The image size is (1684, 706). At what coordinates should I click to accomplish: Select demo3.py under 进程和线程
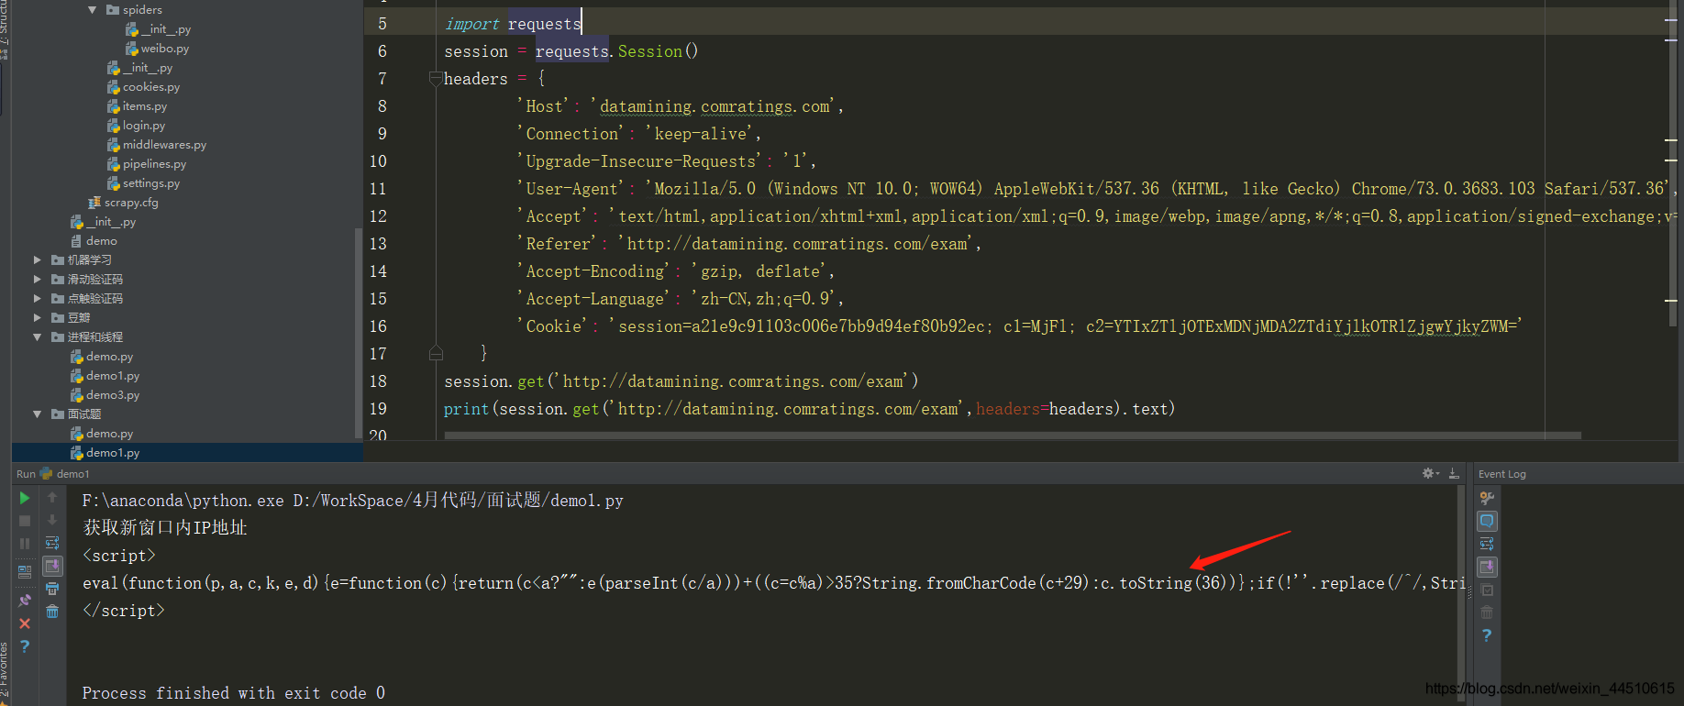[113, 395]
